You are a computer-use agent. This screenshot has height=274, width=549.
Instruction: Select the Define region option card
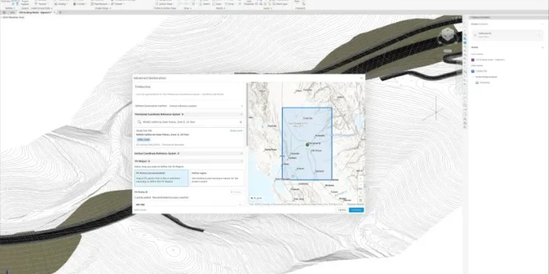tap(217, 178)
